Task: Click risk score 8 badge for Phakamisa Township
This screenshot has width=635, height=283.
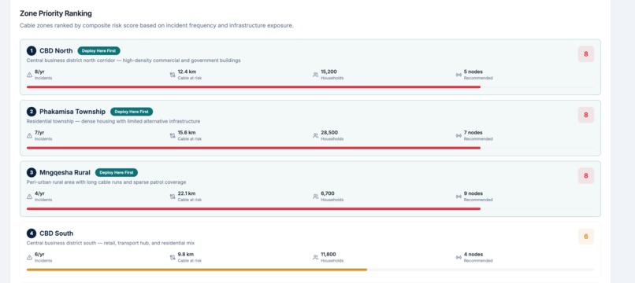Action: click(x=585, y=115)
